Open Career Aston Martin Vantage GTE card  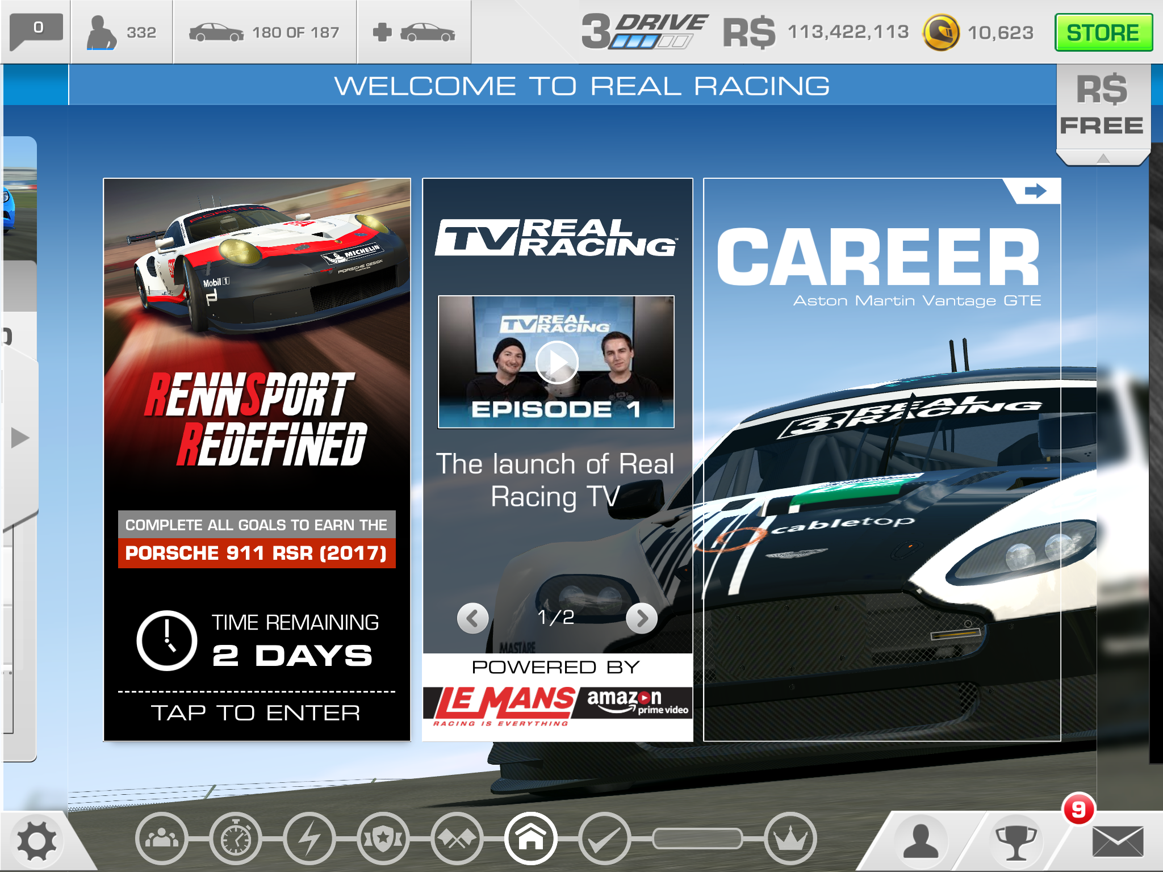pyautogui.click(x=882, y=459)
